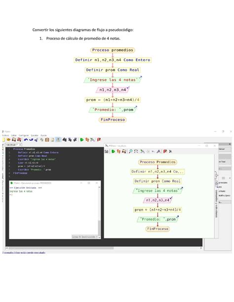Click the Find binoculars icon
Image resolution: width=234 pixels, height=302 pixels.
click(64, 139)
